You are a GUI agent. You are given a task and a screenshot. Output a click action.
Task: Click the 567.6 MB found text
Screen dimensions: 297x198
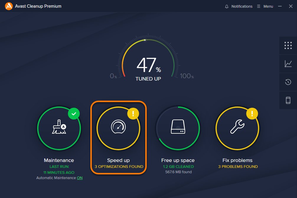click(x=178, y=172)
